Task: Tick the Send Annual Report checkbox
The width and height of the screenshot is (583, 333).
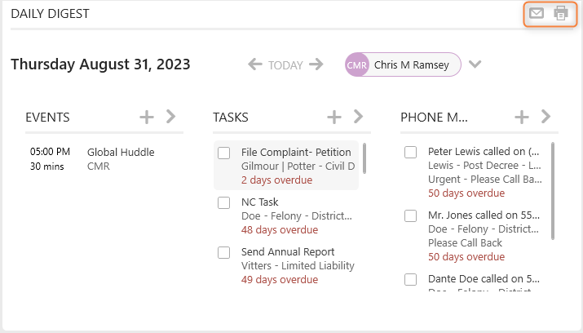Action: 224,253
